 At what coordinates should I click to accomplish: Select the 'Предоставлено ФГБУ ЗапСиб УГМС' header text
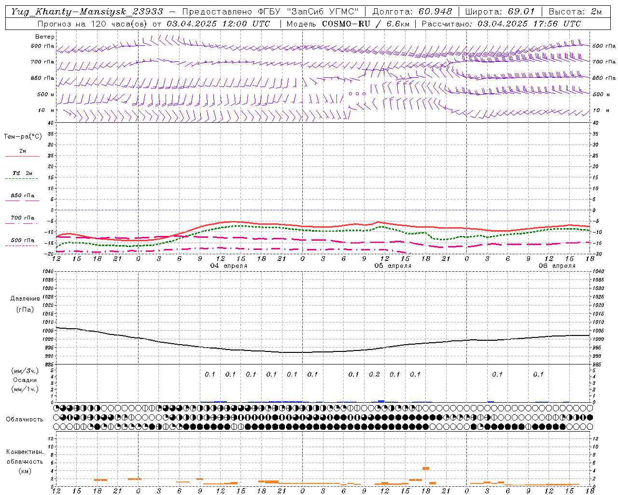pyautogui.click(x=271, y=12)
